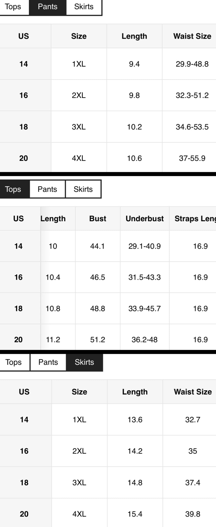Open Skirts tab beside the highlighted Pants tab
The width and height of the screenshot is (216, 527).
[x=84, y=7]
